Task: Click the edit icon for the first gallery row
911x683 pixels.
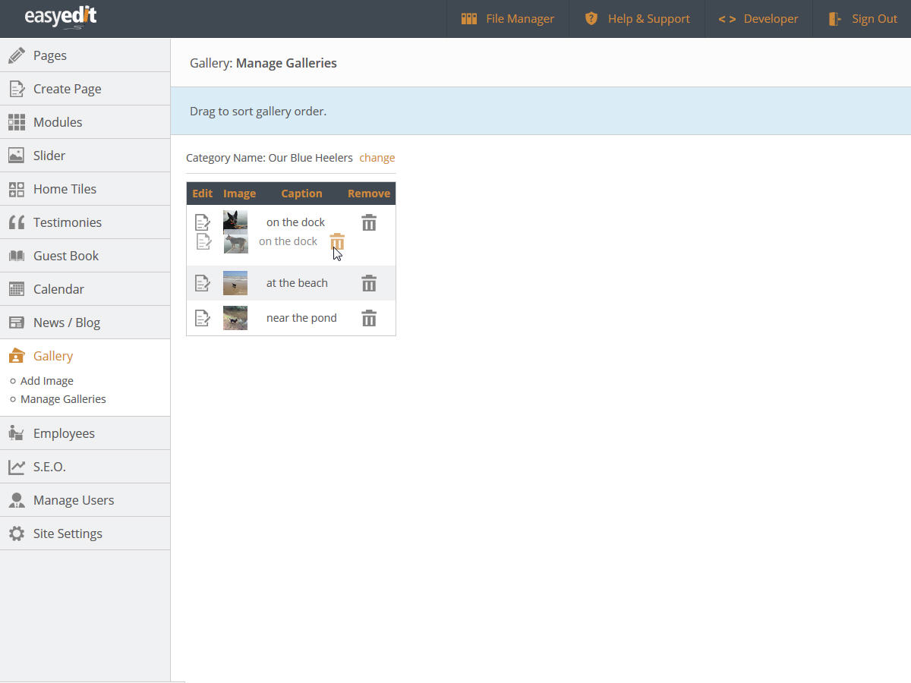Action: [x=202, y=222]
